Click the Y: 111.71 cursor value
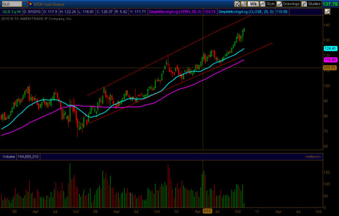The image size is (339, 216). (x=138, y=12)
